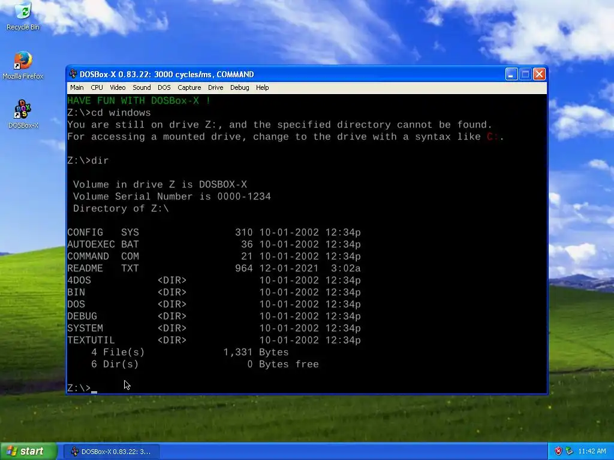Image resolution: width=614 pixels, height=460 pixels.
Task: Click the '1,331 Bytes' total text
Action: pos(256,352)
